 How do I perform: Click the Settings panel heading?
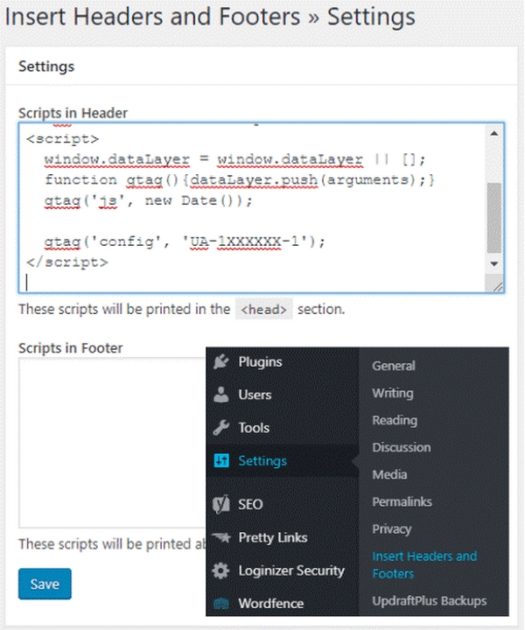(46, 66)
